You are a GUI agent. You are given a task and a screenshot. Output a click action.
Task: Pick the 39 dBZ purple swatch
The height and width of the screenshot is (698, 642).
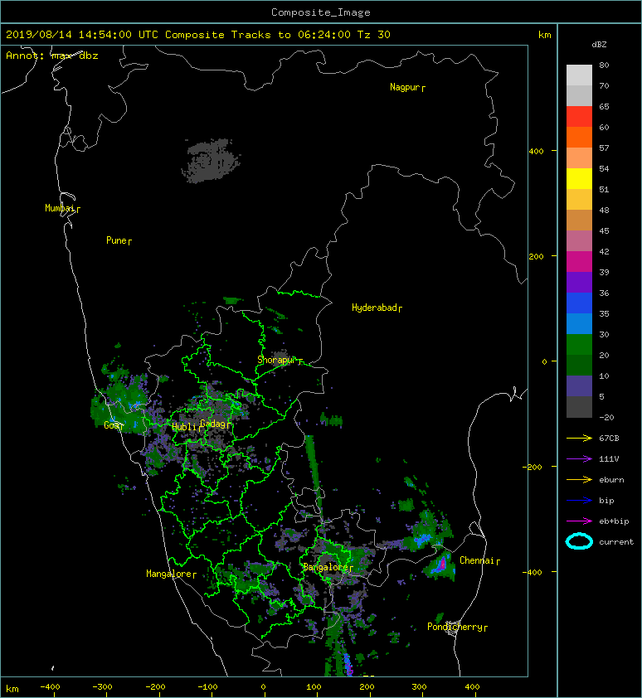click(579, 282)
